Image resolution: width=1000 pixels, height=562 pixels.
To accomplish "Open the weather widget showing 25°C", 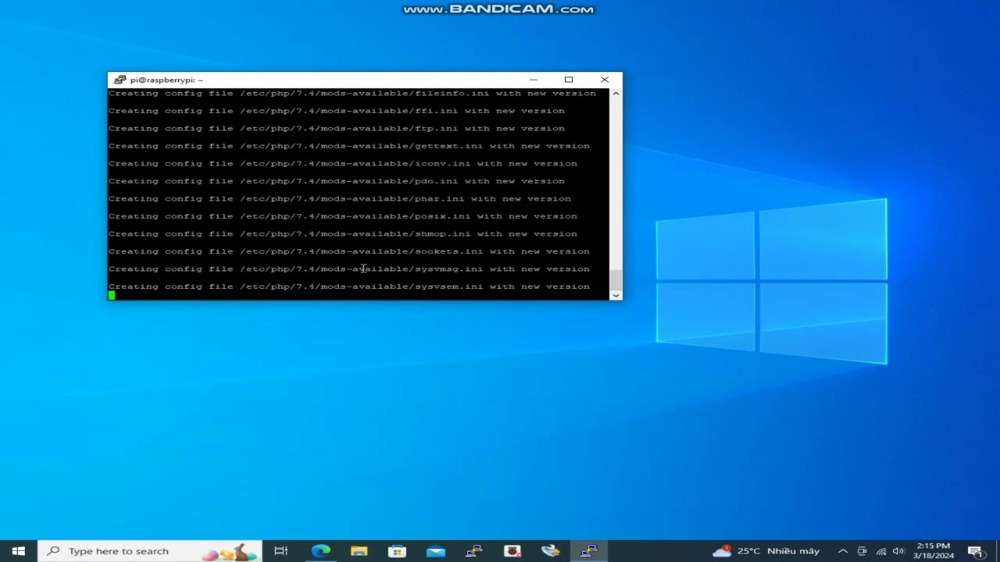I will click(766, 551).
